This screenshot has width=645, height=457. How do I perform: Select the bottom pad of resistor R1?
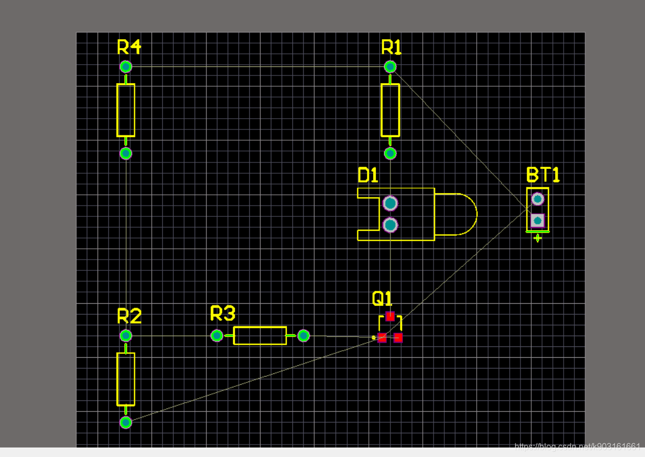390,153
